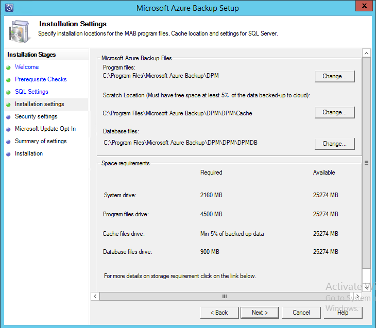
Task: Click the blue bullet beside Security settings
Action: [x=8, y=117]
